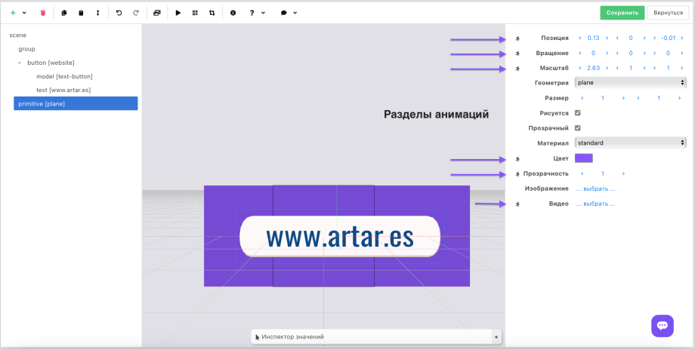695x349 pixels.
Task: Undo the last action
Action: click(x=119, y=13)
